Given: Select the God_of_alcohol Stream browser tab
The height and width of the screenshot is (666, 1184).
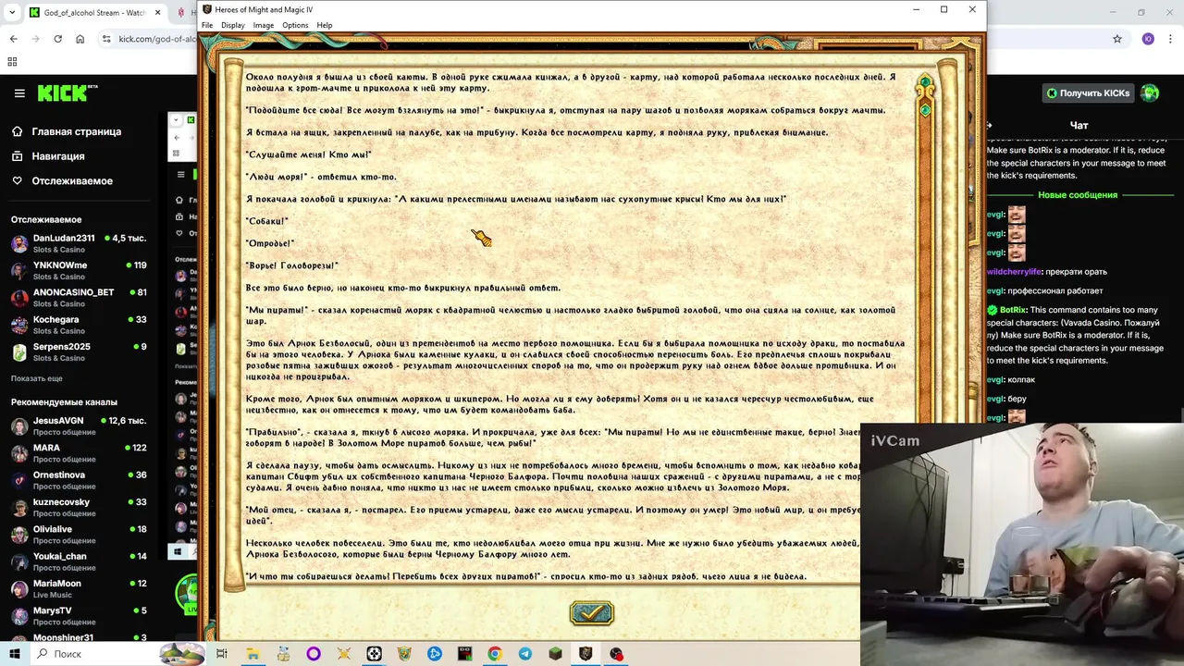Looking at the screenshot, I should [94, 13].
